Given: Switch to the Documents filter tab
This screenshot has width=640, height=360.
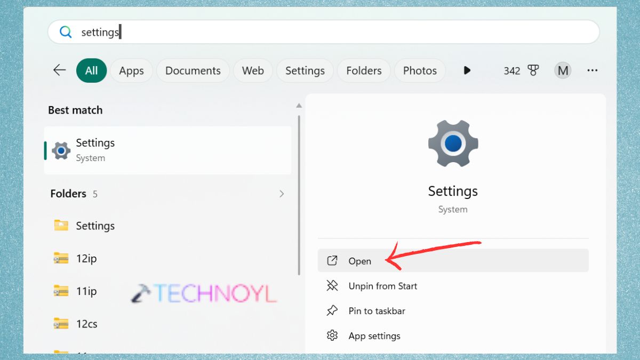Looking at the screenshot, I should tap(193, 70).
